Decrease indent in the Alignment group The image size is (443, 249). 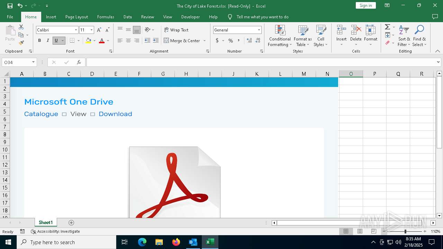pyautogui.click(x=147, y=40)
